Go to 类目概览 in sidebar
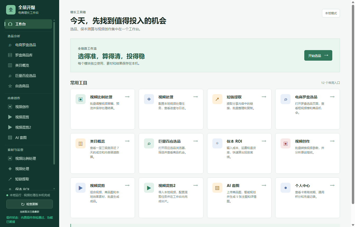The height and width of the screenshot is (227, 355). pyautogui.click(x=28, y=65)
